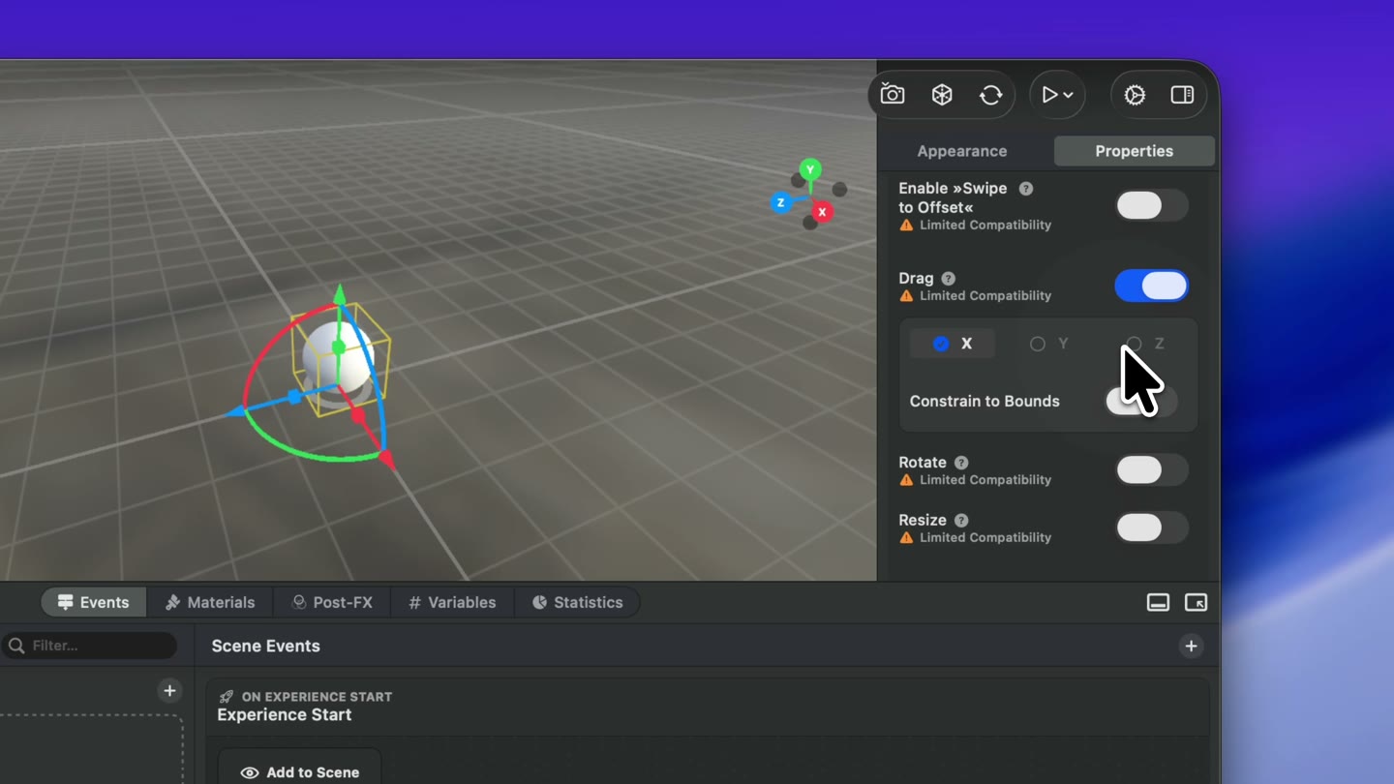The height and width of the screenshot is (784, 1394).
Task: Add a new scene event with plus
Action: point(1192,646)
